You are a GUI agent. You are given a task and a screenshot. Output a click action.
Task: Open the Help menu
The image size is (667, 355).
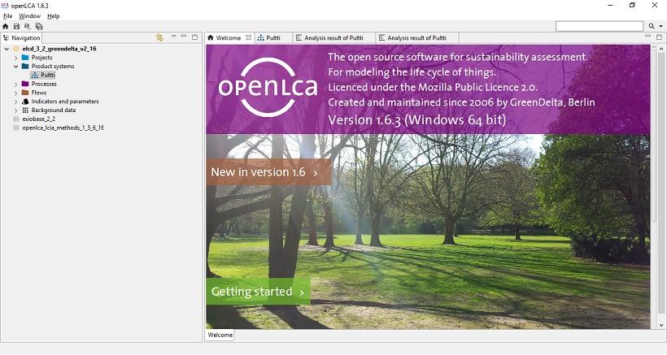[x=53, y=16]
